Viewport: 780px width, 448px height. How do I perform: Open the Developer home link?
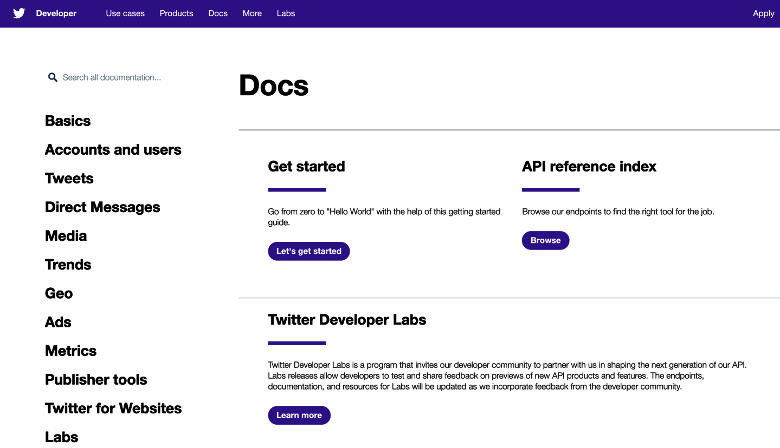[56, 14]
